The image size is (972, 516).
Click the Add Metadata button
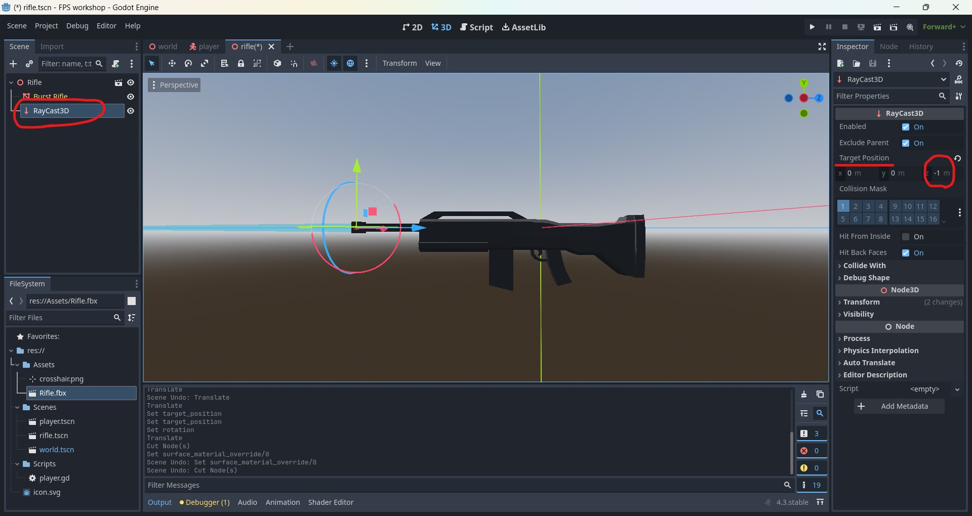pyautogui.click(x=899, y=406)
